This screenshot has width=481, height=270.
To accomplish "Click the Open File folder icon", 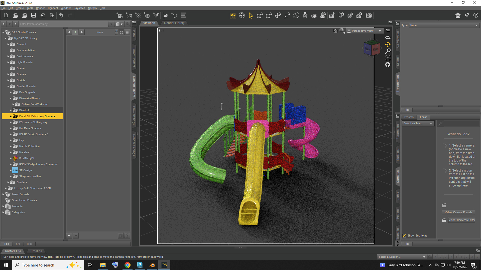I will (x=15, y=15).
